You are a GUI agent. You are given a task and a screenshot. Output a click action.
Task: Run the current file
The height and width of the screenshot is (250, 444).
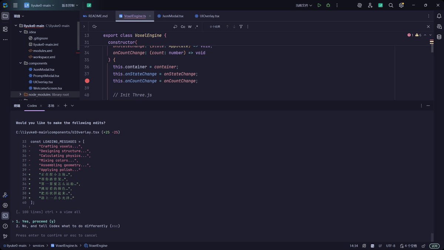tap(319, 5)
